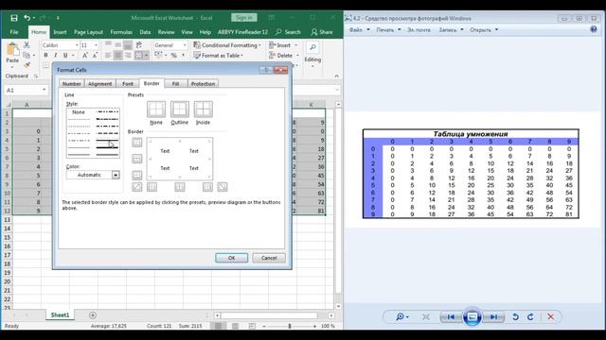Expand the Name Box dropdown arrow

45,90
